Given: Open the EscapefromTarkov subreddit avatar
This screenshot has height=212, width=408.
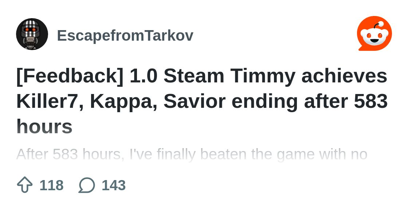Looking at the screenshot, I should tap(32, 34).
